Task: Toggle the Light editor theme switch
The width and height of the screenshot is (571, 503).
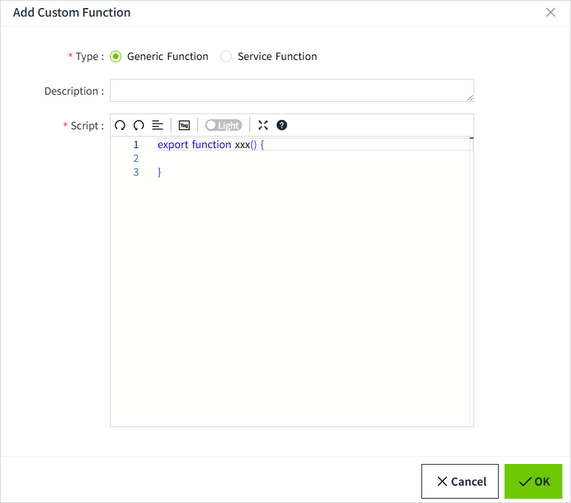Action: [223, 125]
